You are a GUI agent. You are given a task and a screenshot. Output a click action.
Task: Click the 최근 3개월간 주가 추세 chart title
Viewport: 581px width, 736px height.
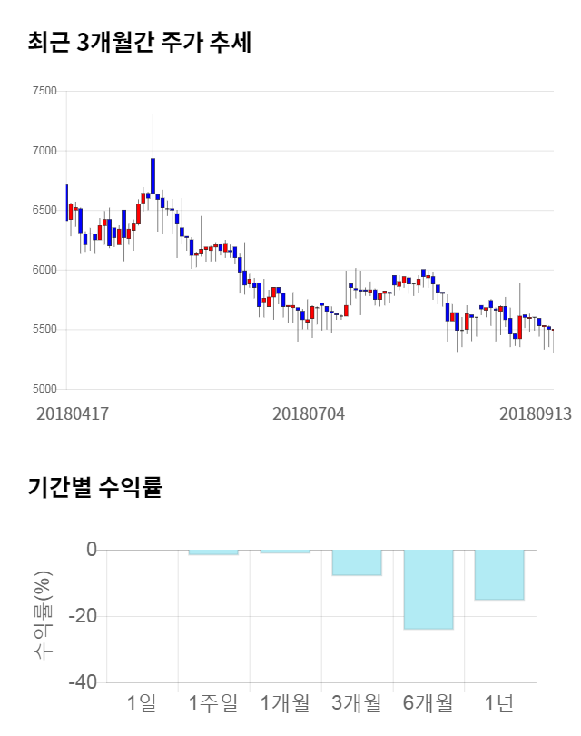[140, 42]
